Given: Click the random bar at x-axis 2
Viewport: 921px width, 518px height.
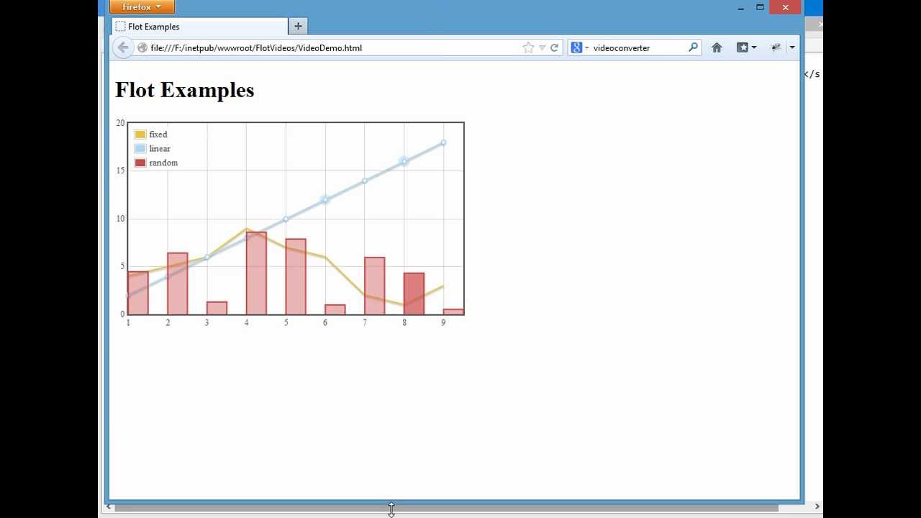Looking at the screenshot, I should click(x=178, y=283).
